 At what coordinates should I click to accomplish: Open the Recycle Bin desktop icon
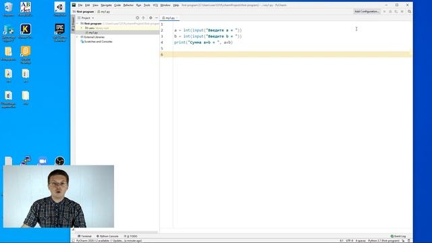click(x=8, y=9)
